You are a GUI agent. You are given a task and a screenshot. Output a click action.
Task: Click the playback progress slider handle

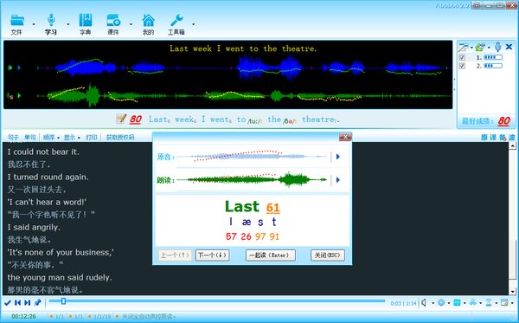pyautogui.click(x=63, y=301)
